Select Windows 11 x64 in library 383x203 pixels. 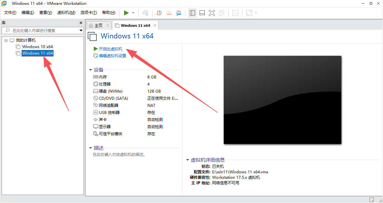pos(37,53)
